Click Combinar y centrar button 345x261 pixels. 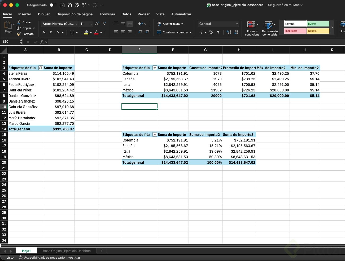tap(174, 32)
